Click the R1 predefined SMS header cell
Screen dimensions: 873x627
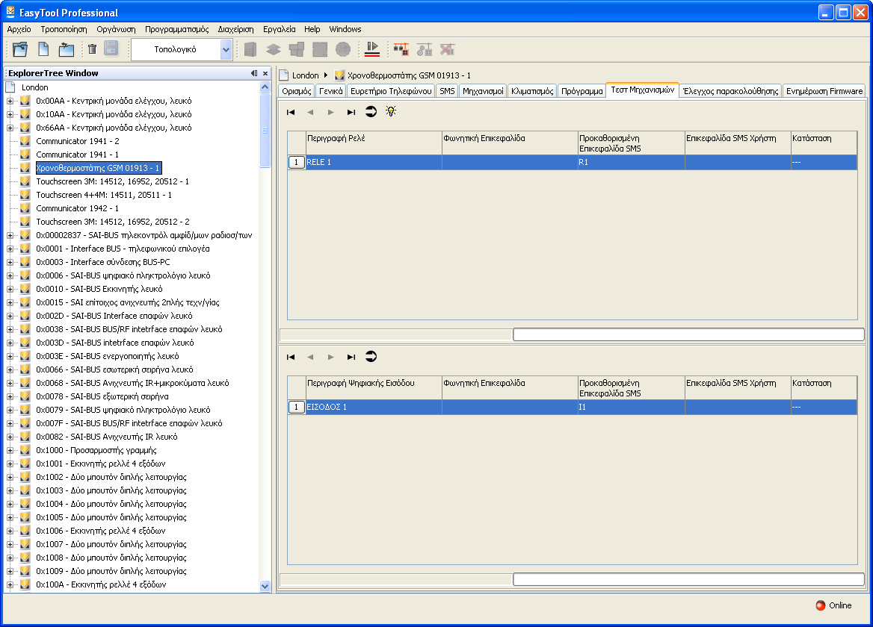coord(631,162)
